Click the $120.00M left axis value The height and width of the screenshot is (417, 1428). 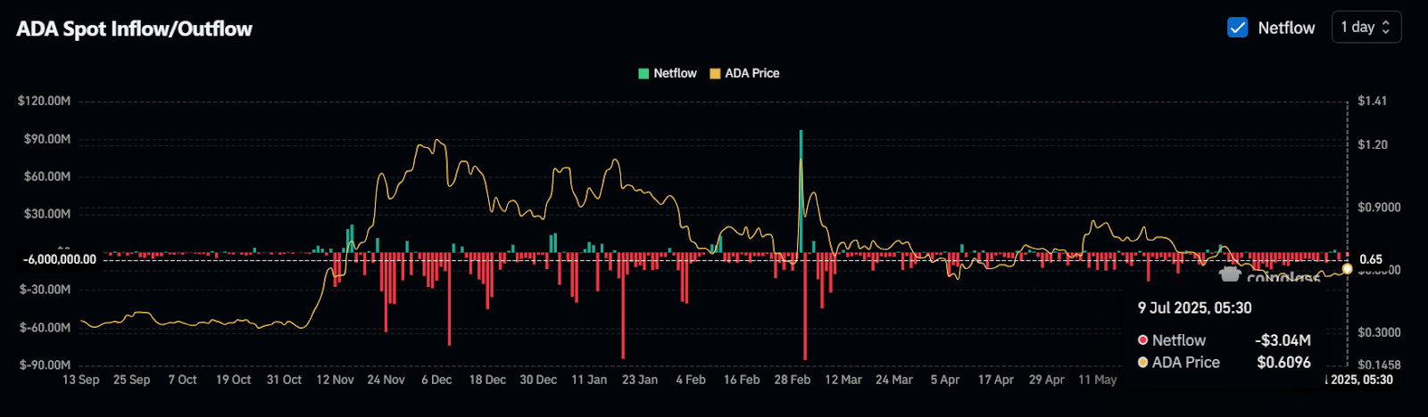click(45, 101)
